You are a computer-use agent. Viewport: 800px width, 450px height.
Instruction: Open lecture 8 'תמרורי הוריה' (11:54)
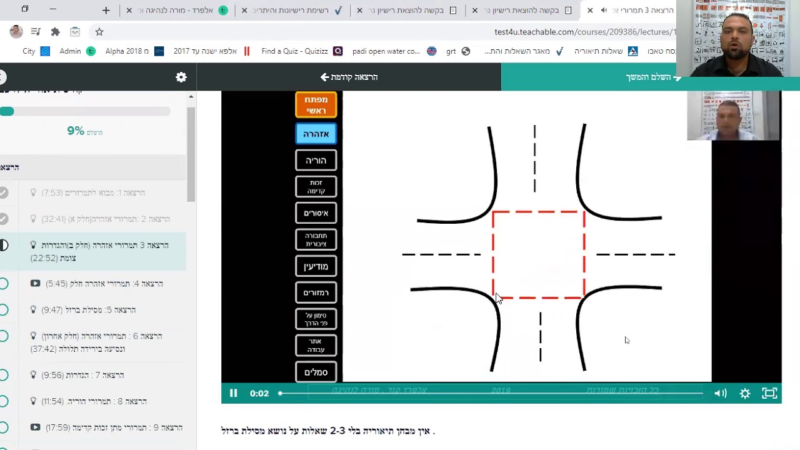(93, 401)
